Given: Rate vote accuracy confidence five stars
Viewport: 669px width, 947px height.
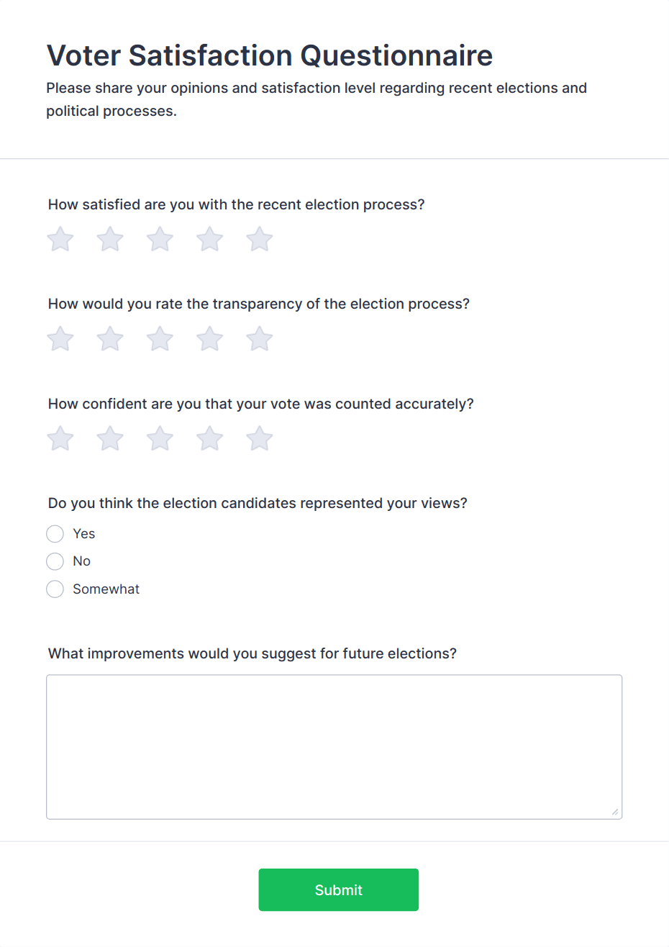Looking at the screenshot, I should coord(259,438).
